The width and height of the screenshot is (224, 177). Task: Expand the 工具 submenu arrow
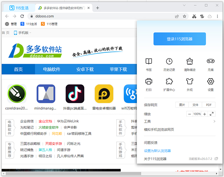click(x=214, y=121)
